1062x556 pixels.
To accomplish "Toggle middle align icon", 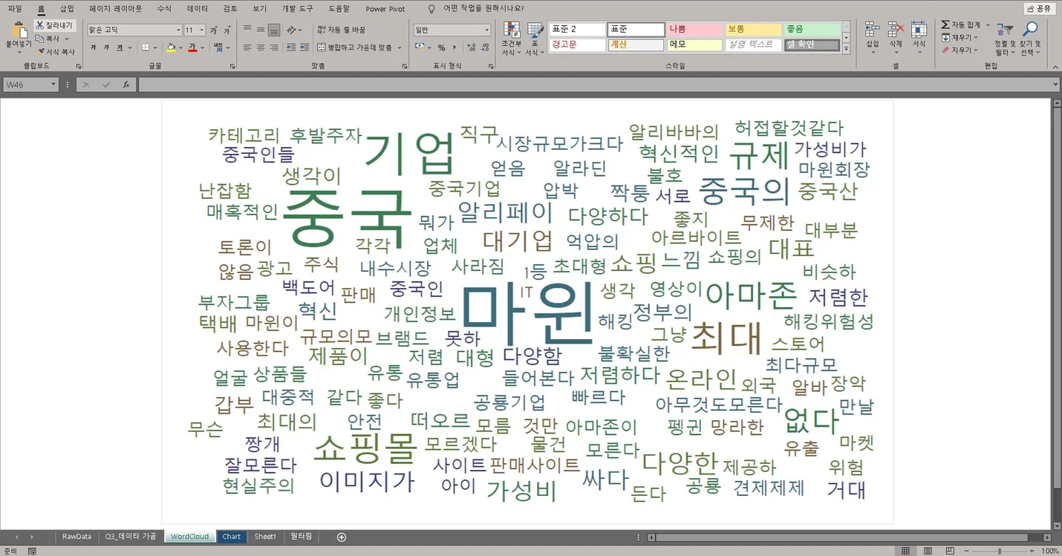I will coord(261,30).
